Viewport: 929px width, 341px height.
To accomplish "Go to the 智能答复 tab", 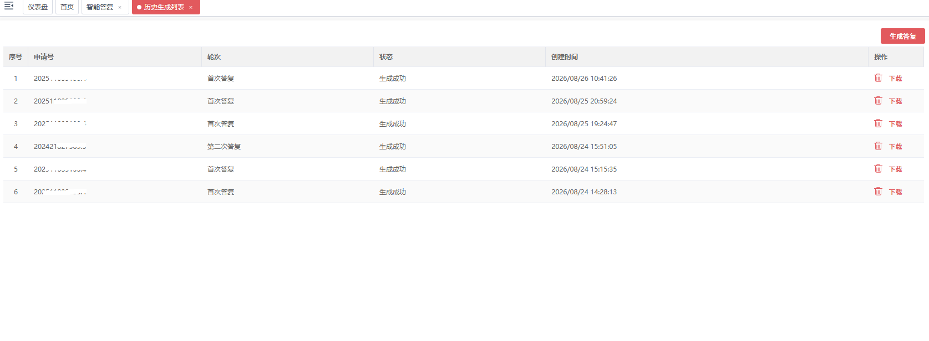I will tap(100, 7).
